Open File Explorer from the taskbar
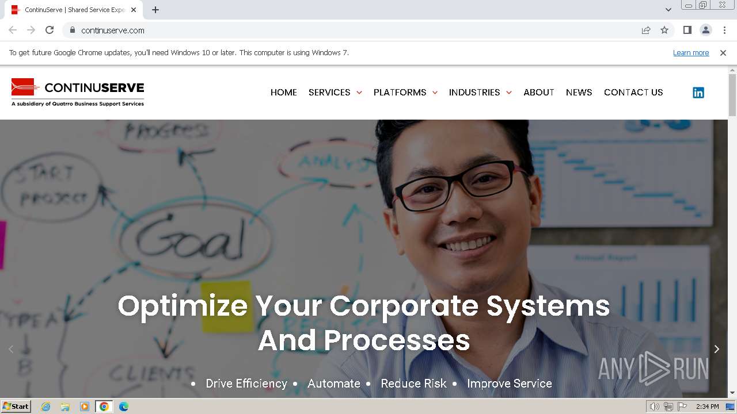 coord(65,407)
